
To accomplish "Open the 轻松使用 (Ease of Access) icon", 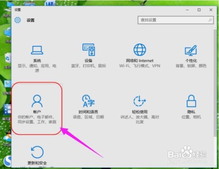I will 140,101.
